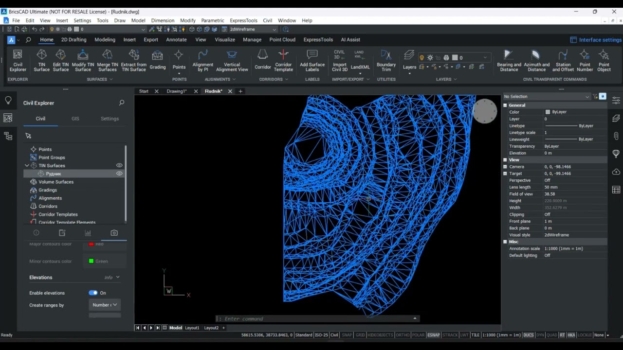Screen dimensions: 623x350
Task: Select Point Object transparent command
Action: tap(604, 60)
